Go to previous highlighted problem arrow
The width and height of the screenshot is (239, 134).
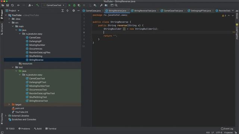point(229,16)
